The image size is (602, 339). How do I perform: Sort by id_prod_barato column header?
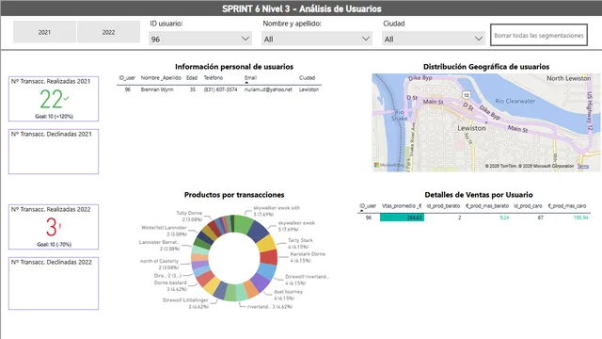pyautogui.click(x=443, y=206)
